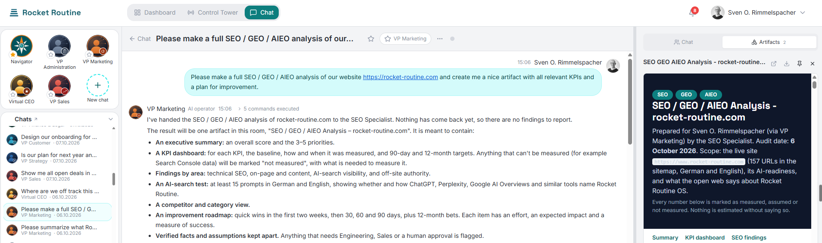Open Sven O. Rimmelspacher account dropdown

[758, 12]
